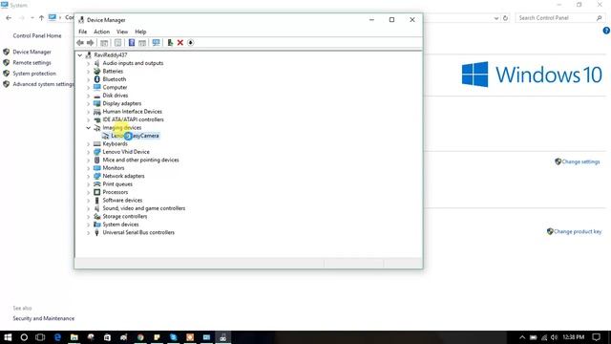Open Advanced system settings link
The image size is (611, 344).
(x=43, y=84)
